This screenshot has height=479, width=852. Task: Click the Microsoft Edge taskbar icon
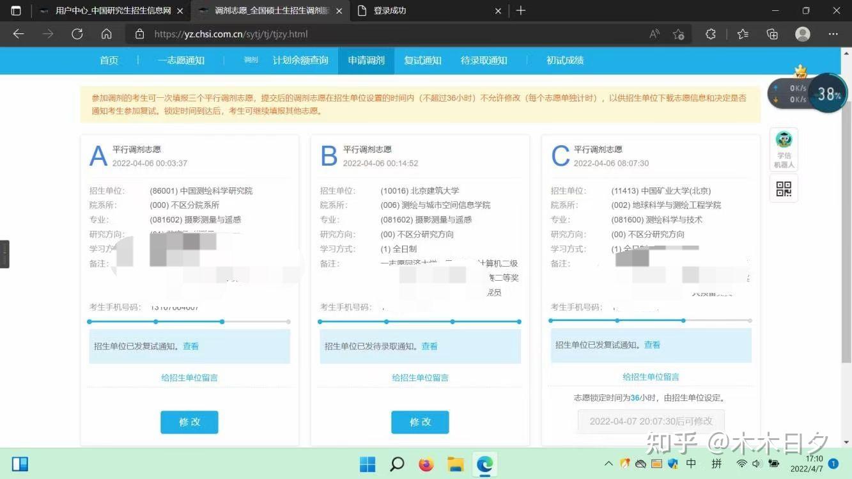484,464
